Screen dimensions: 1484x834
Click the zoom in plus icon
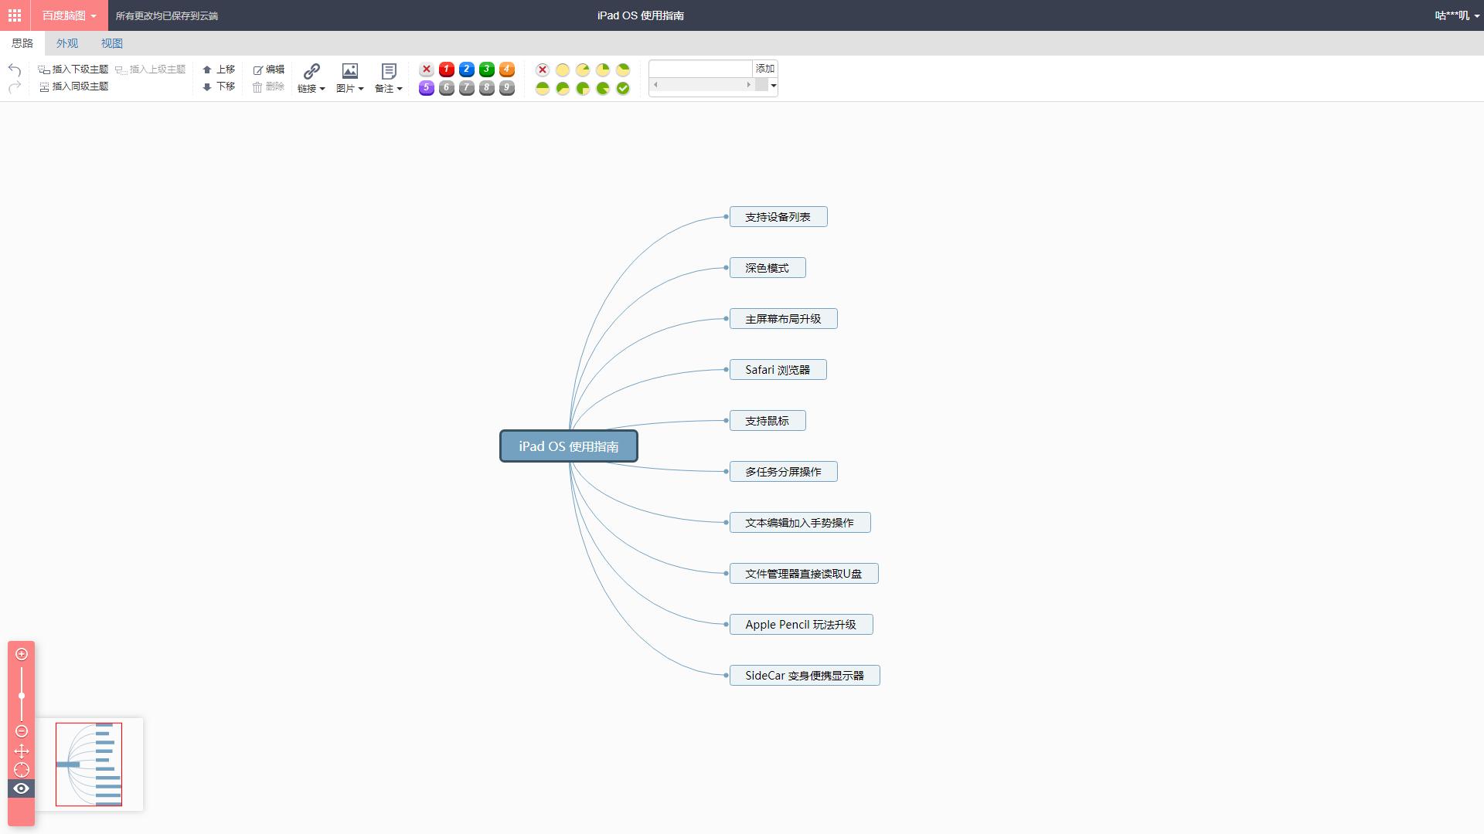point(22,654)
